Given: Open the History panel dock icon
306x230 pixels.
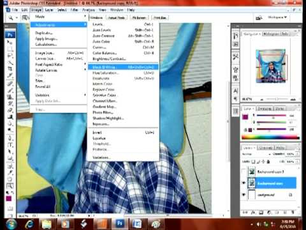Looking at the screenshot, I should pos(235,36).
